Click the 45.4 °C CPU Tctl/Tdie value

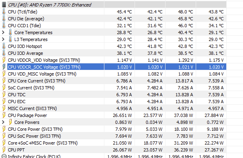[124, 12]
